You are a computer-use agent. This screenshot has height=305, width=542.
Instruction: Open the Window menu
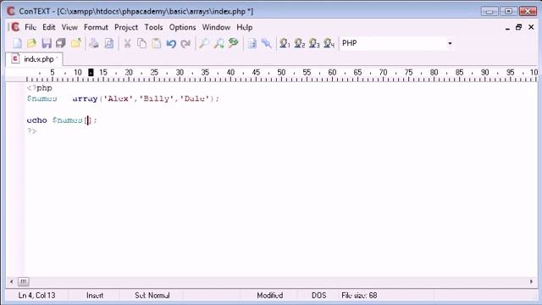[216, 27]
